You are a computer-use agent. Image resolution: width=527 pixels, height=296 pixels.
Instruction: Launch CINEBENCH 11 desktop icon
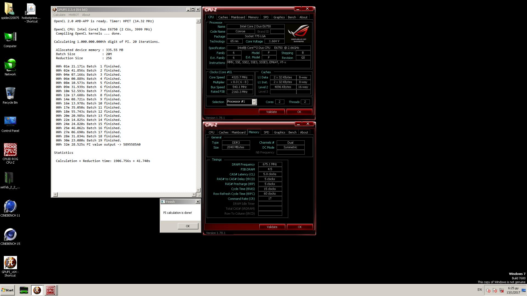point(10,208)
